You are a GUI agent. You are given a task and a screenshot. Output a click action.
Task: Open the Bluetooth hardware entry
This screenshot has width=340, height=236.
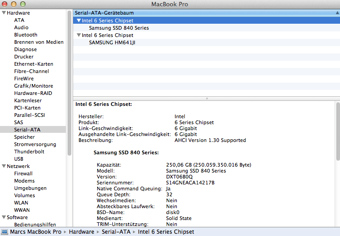pyautogui.click(x=26, y=35)
